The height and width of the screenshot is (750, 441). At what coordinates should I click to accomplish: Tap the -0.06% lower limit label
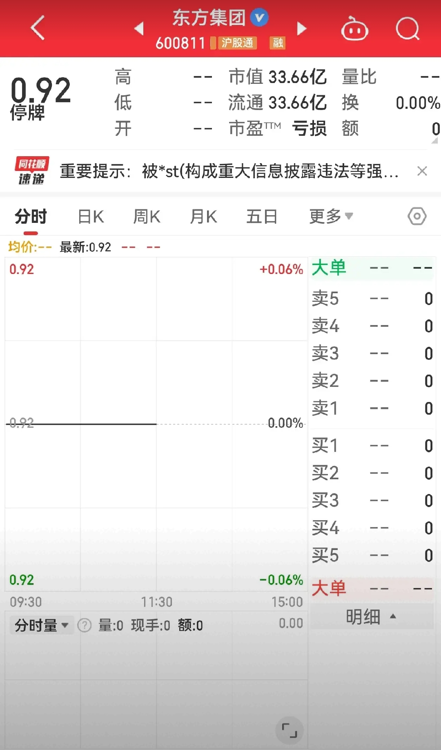coord(281,580)
